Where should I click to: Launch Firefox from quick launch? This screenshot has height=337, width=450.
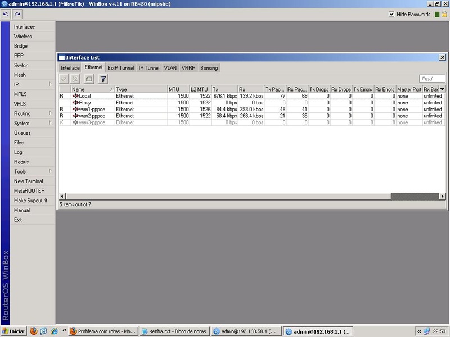coord(34,331)
